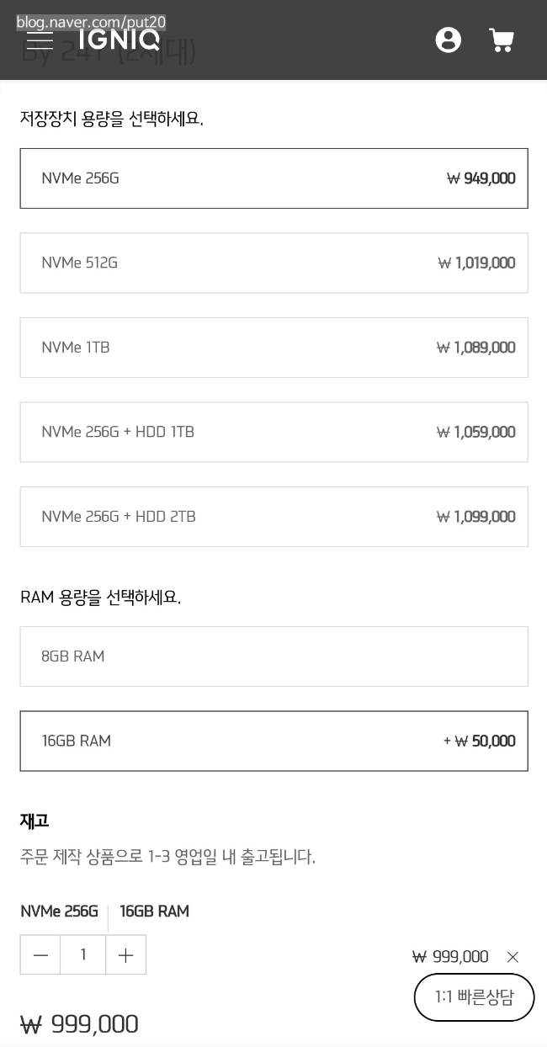
Task: Open the hamburger menu icon
Action: click(x=40, y=40)
